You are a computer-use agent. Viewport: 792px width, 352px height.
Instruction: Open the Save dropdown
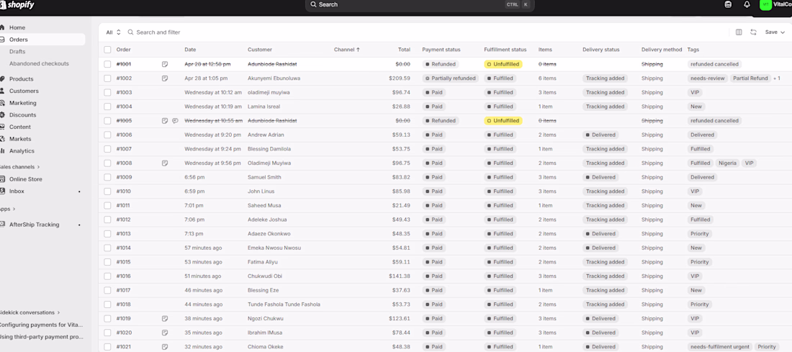pyautogui.click(x=775, y=32)
